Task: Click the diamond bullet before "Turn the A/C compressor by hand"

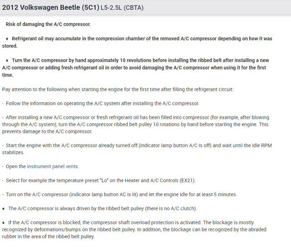Action: click(x=7, y=61)
